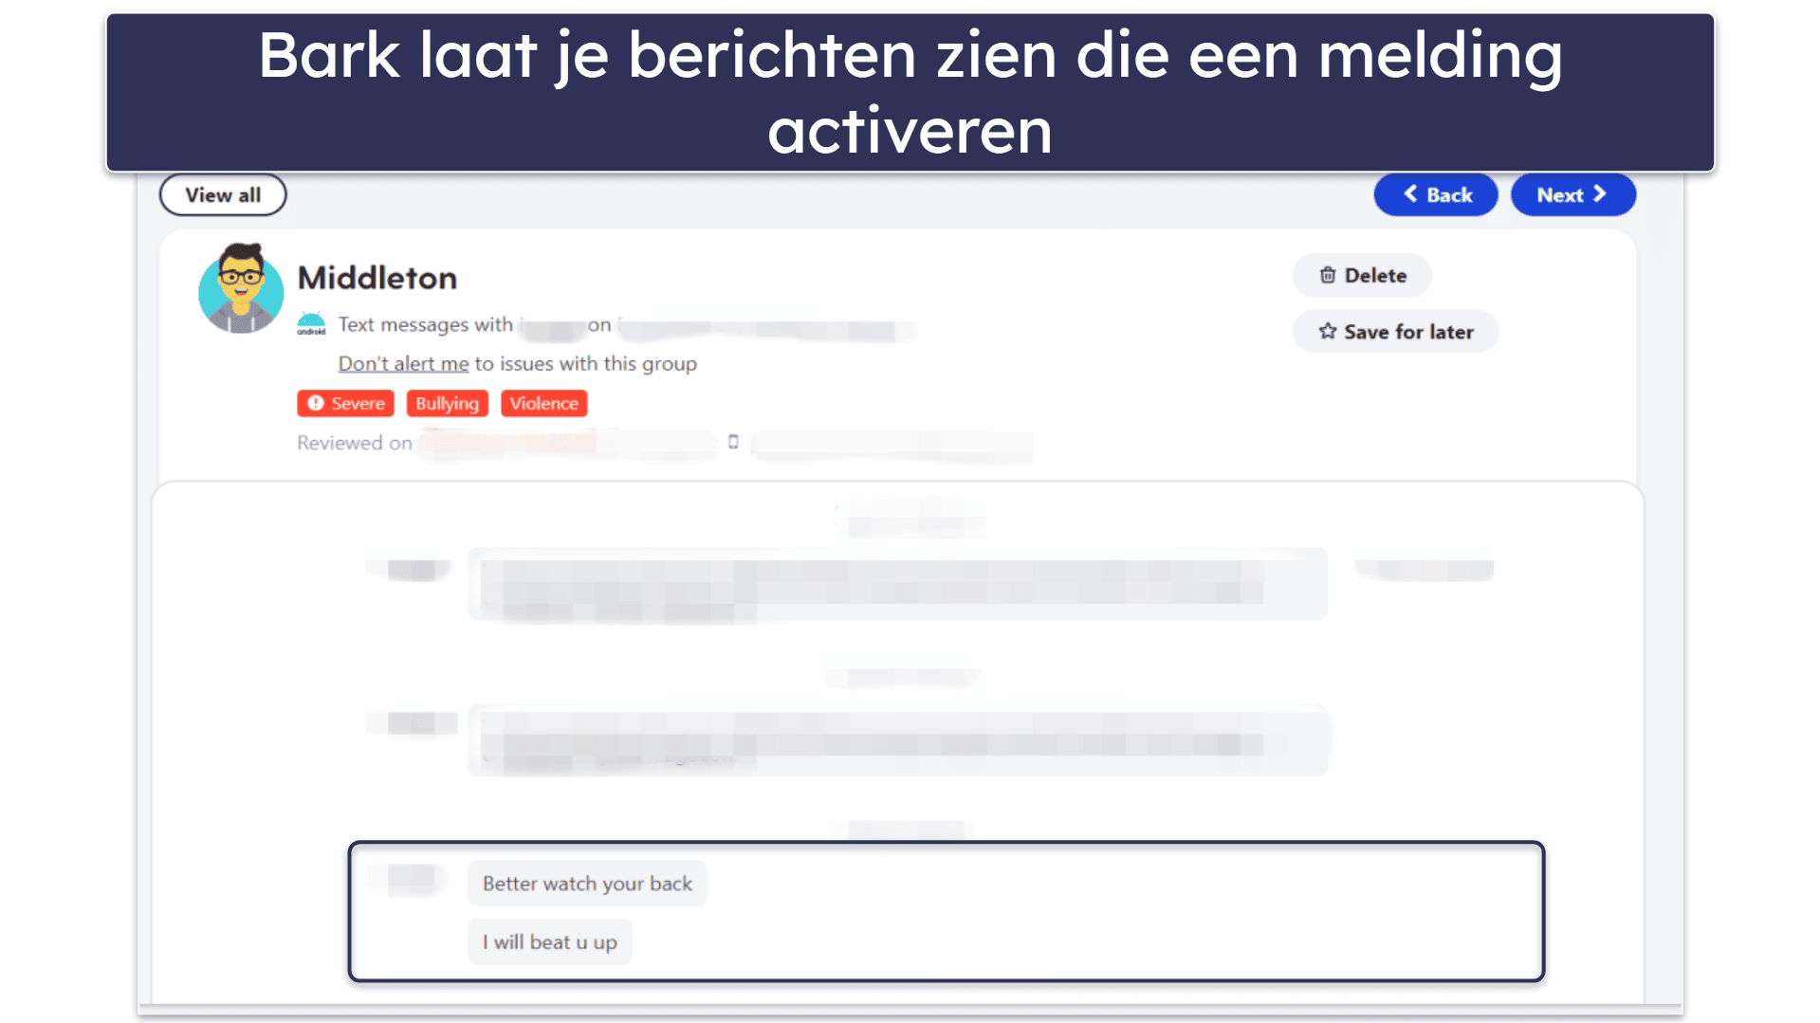Click the trash icon in the Delete button
Image resolution: width=1820 pixels, height=1023 pixels.
1328,275
